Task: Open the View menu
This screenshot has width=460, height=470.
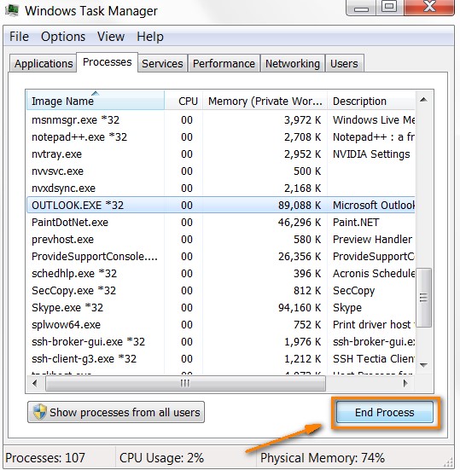Action: point(111,37)
